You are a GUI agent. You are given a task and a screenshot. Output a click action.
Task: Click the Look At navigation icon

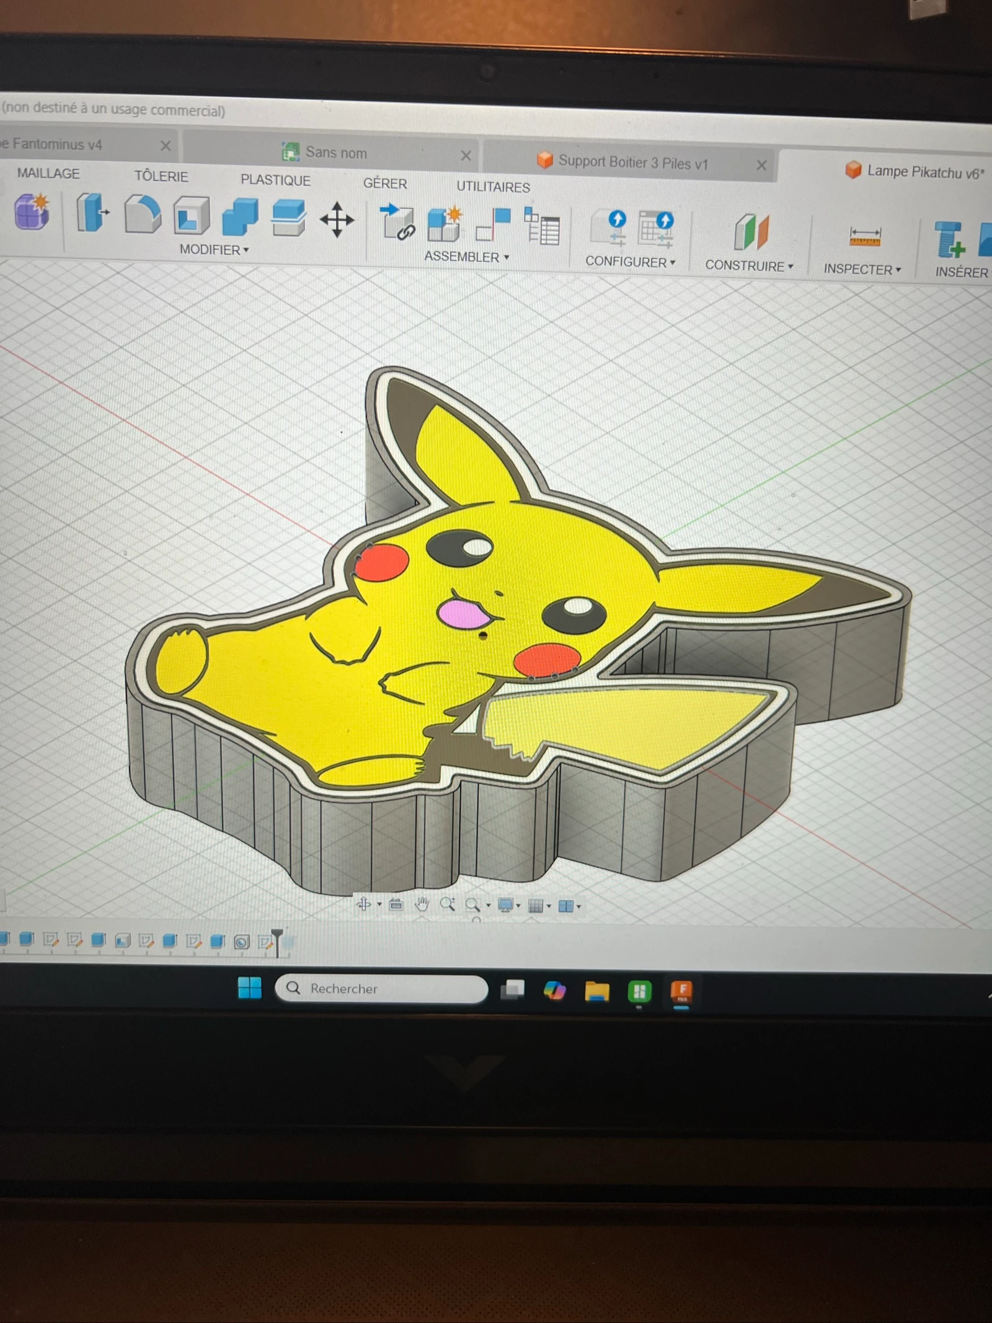coord(396,905)
